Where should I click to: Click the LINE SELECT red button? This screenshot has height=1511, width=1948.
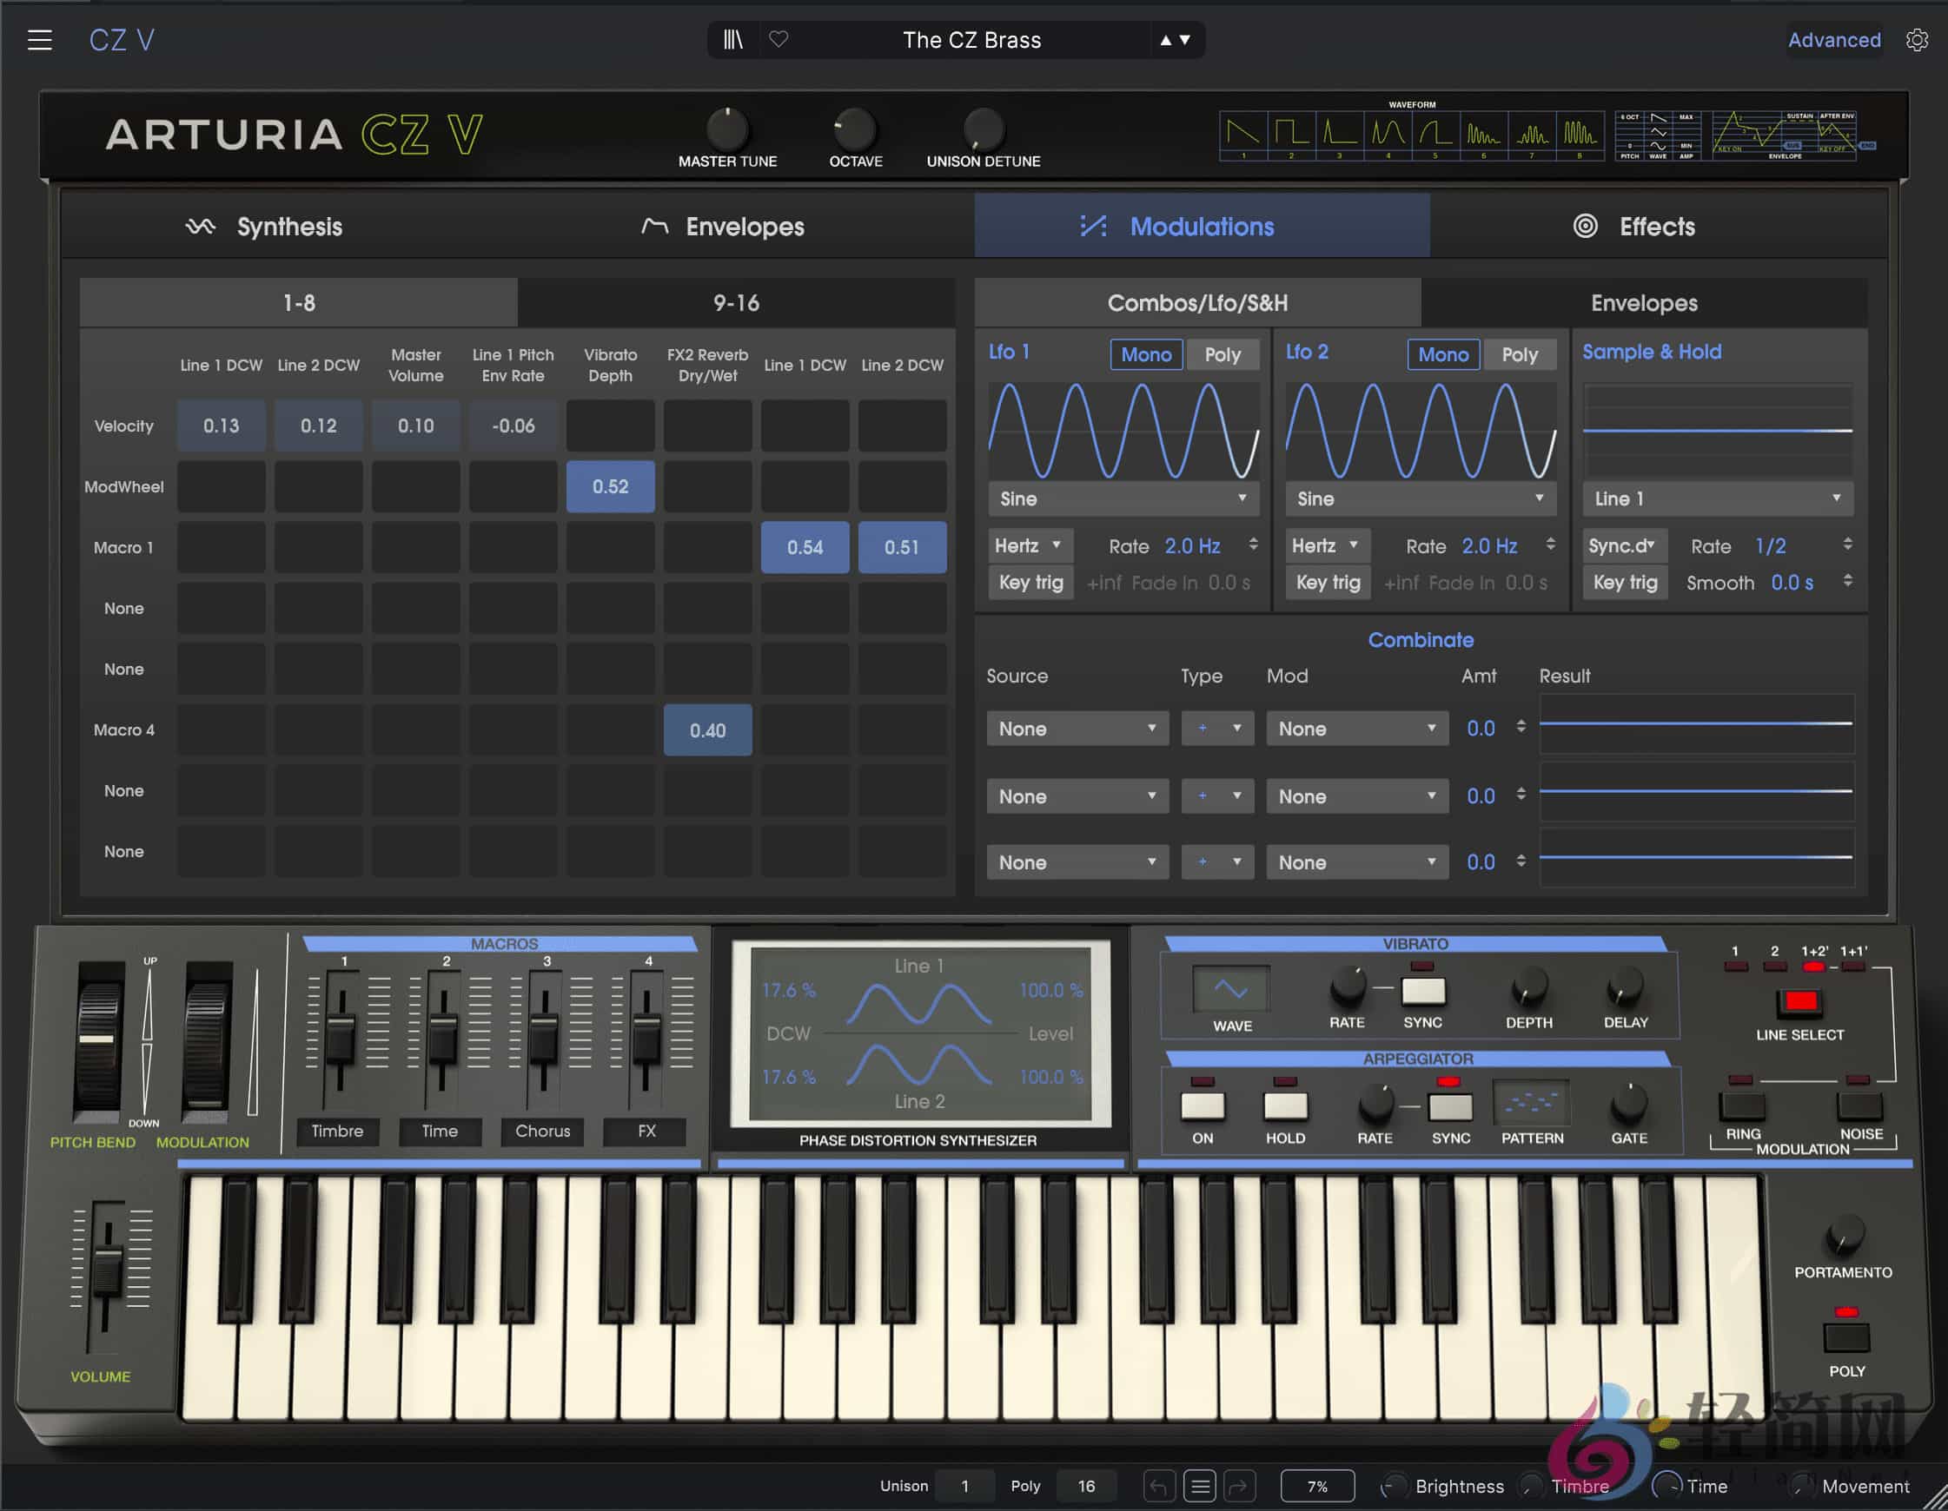[x=1801, y=1000]
